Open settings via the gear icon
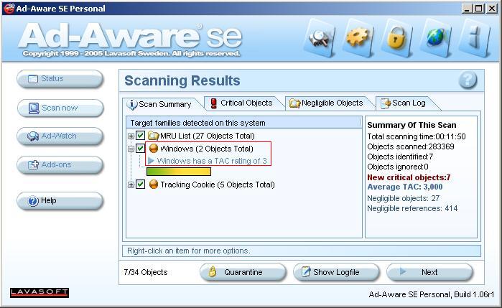Viewport: 502px width, 308px height. 358,38
